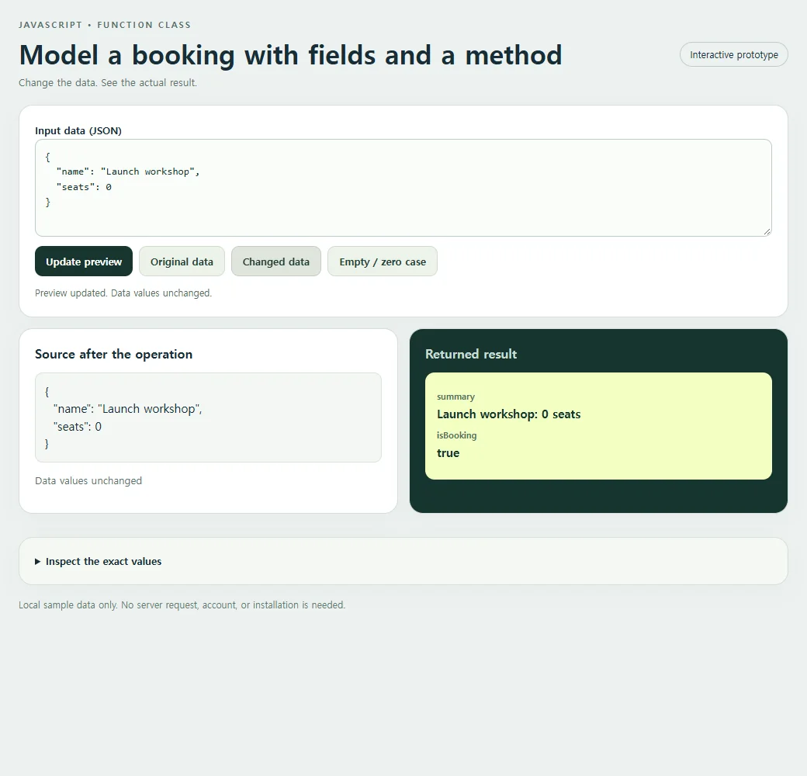Click the Interactive prototype badge

click(x=734, y=54)
